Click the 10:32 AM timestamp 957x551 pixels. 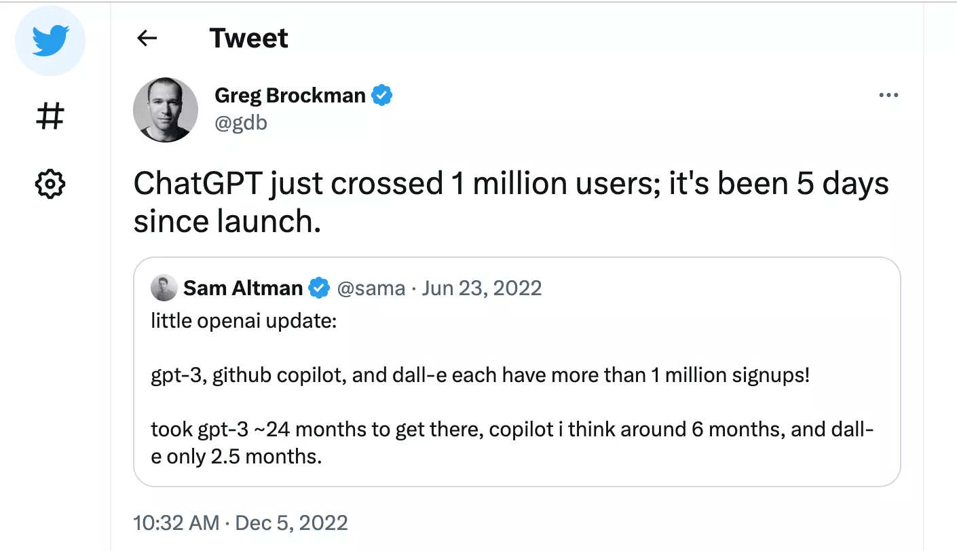[x=175, y=522]
